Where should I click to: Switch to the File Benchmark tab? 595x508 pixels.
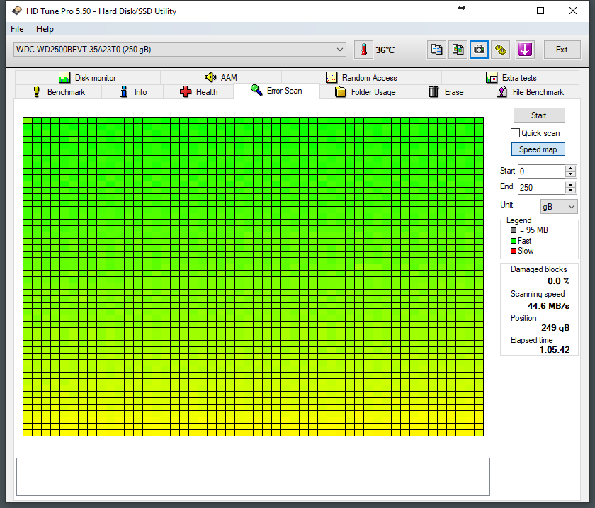tap(530, 92)
